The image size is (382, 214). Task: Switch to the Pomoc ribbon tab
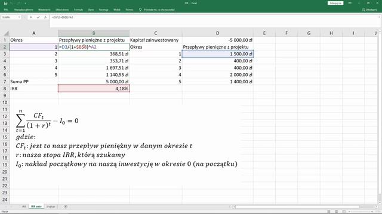point(130,10)
